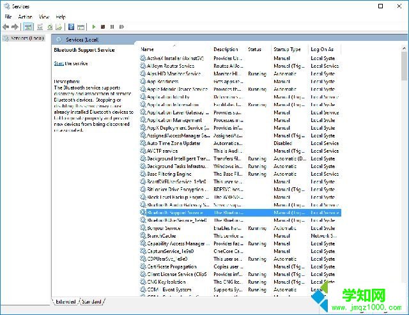Sort by the Startup Type column header
This screenshot has height=315, width=409.
tap(287, 49)
